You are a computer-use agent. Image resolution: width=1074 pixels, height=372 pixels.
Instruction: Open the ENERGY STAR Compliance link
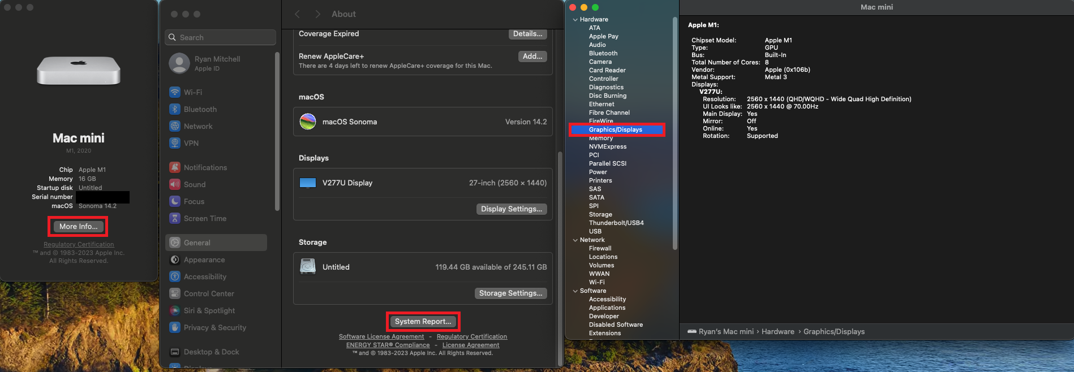pyautogui.click(x=388, y=345)
